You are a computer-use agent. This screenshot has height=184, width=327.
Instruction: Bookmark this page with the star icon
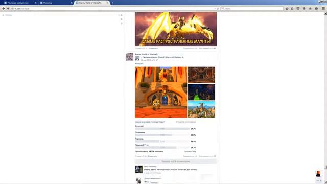point(287,9)
